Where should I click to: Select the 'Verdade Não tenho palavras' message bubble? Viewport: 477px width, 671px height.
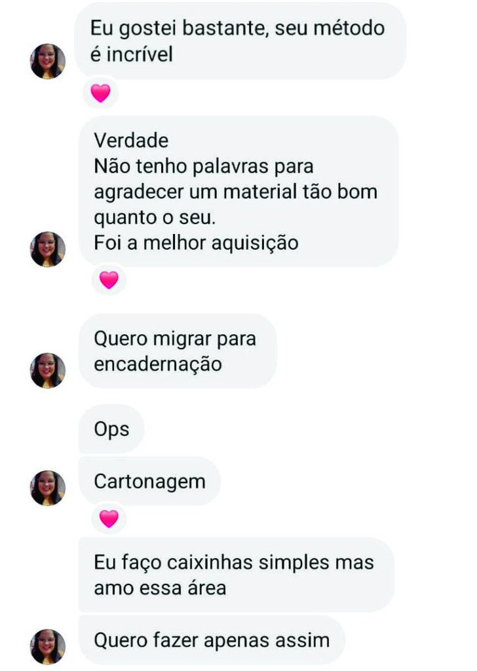238,191
